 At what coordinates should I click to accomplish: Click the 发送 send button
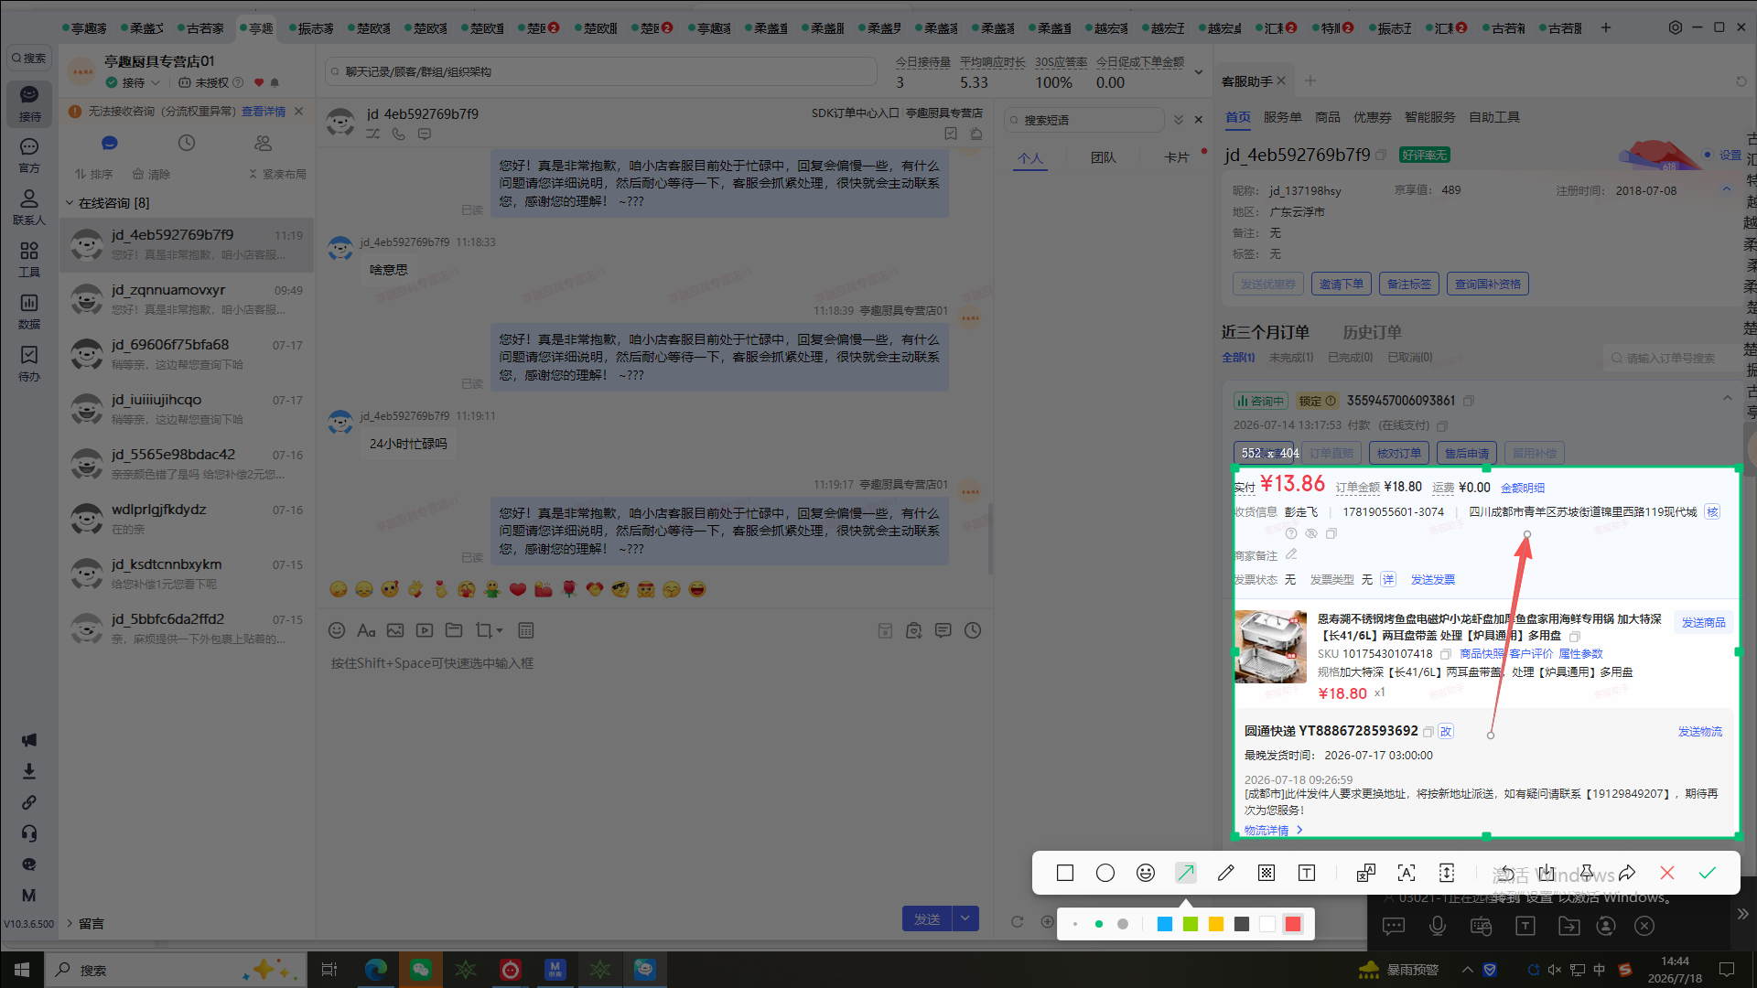click(927, 918)
